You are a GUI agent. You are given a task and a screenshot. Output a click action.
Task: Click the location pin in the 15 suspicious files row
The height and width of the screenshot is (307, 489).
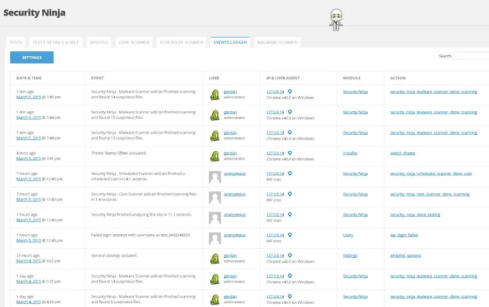tap(290, 112)
